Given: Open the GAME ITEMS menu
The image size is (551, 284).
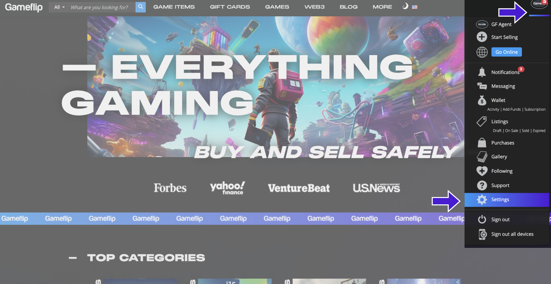Looking at the screenshot, I should coord(174,7).
